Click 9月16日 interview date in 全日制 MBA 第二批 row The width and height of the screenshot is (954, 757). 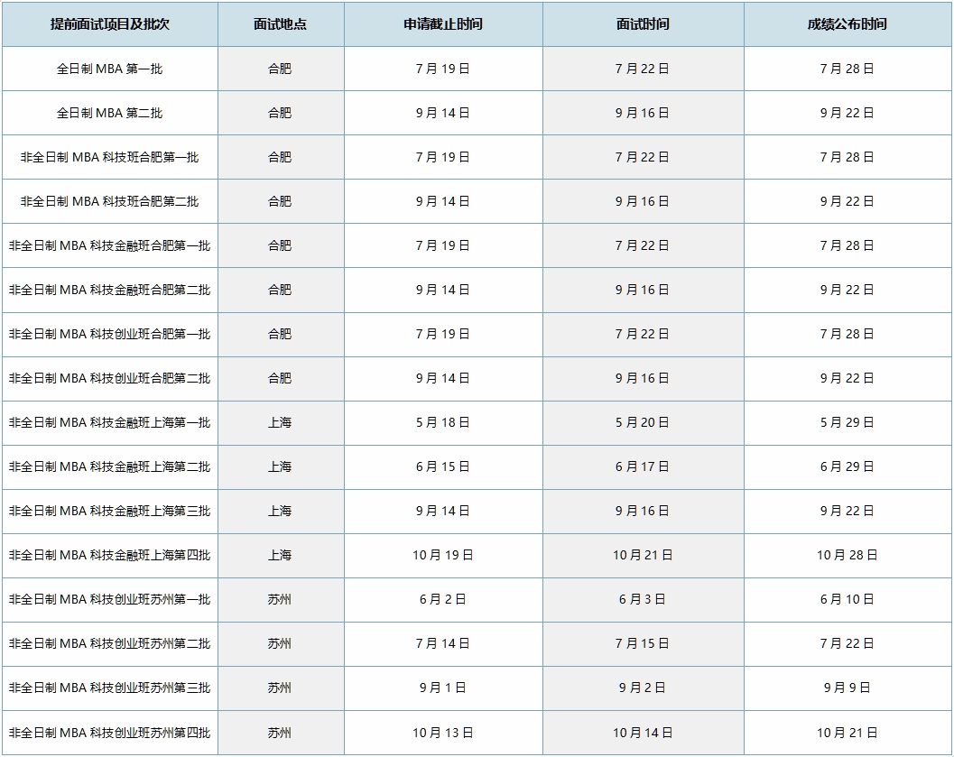click(x=643, y=113)
